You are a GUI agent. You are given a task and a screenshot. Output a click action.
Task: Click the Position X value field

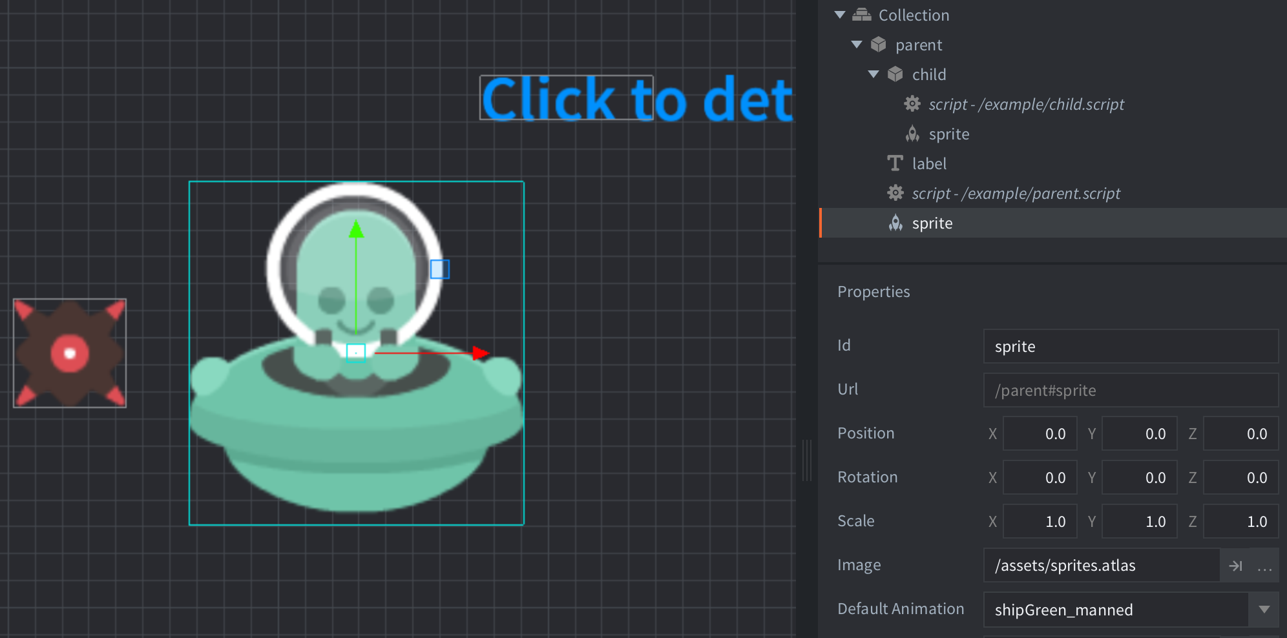[1040, 434]
